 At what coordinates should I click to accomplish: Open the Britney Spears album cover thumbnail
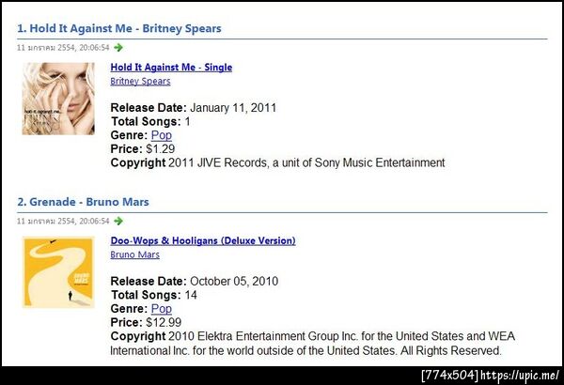(58, 99)
